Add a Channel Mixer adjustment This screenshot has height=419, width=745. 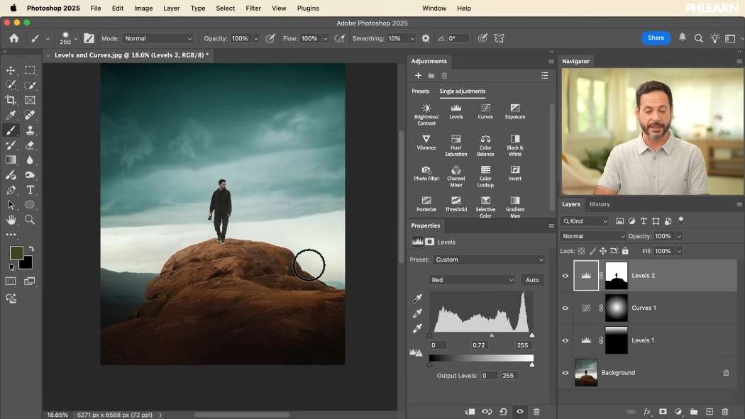[x=456, y=176]
